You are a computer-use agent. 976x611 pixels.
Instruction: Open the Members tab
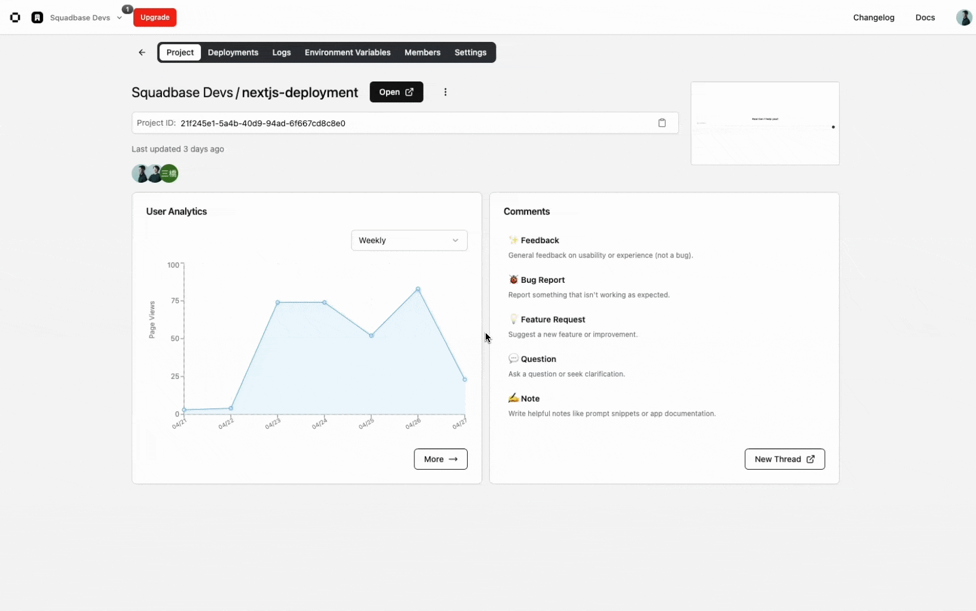(x=422, y=53)
